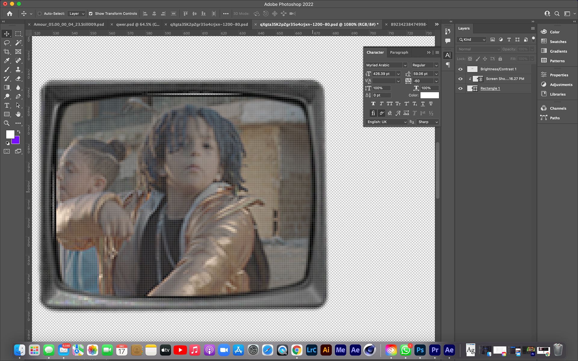Select the Spot Healing Brush tool
The width and height of the screenshot is (578, 361).
coord(18,60)
